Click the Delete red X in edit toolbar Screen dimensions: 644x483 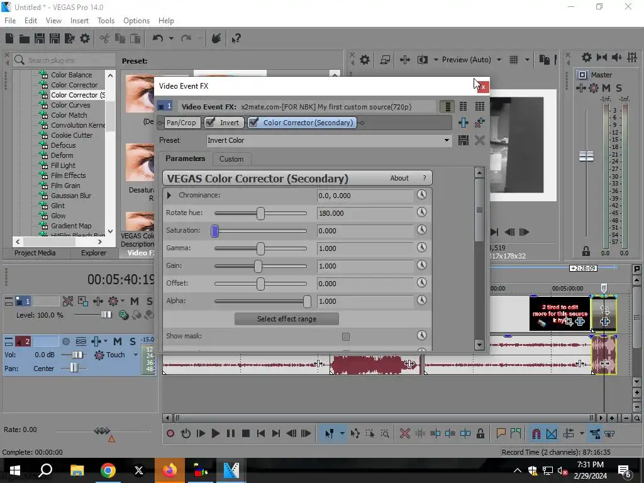click(x=405, y=433)
